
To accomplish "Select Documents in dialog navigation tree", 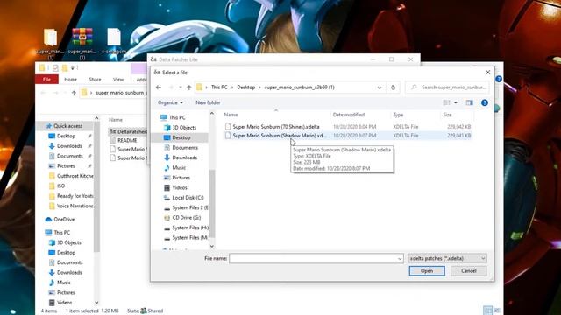I will [x=185, y=147].
